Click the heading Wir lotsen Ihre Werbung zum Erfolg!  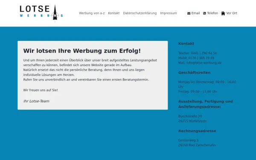click(82, 51)
